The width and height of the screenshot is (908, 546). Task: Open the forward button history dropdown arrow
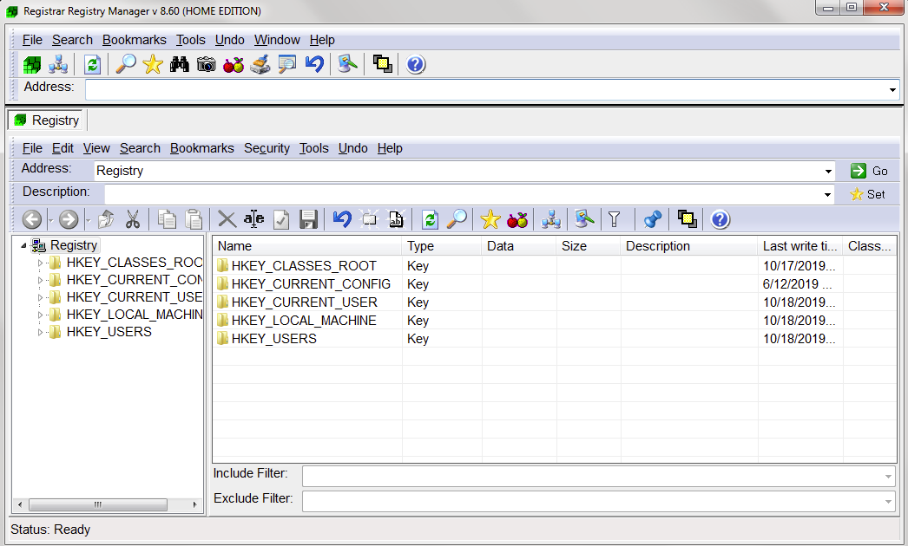pos(88,220)
